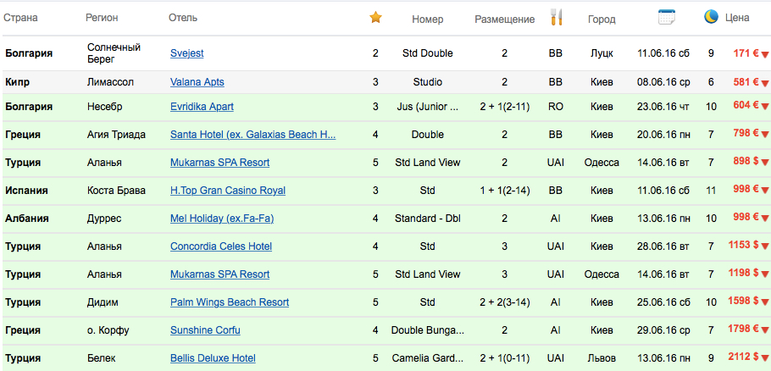
Task: Click red arrow beside 1798 € price
Action: [x=764, y=331]
